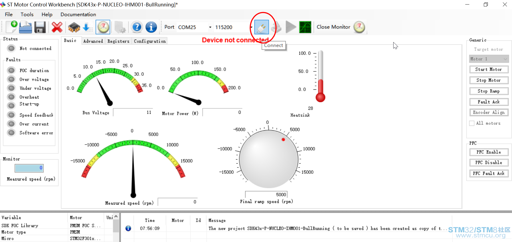Click the Variable column header

coord(34,218)
